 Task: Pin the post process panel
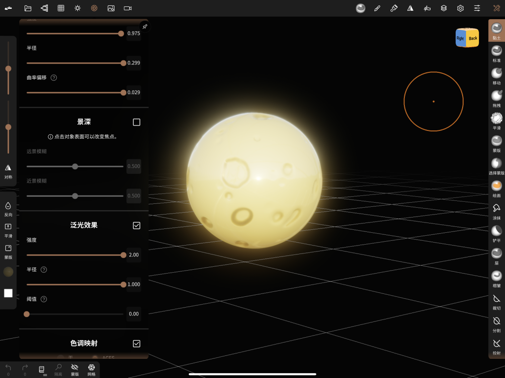145,27
